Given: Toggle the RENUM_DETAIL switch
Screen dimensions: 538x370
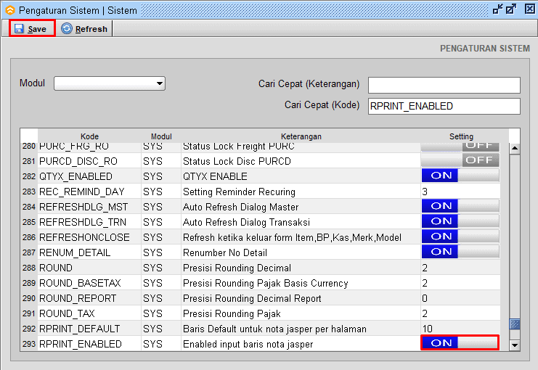Looking at the screenshot, I should [x=460, y=252].
